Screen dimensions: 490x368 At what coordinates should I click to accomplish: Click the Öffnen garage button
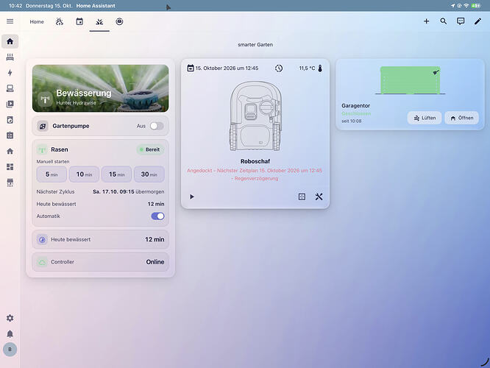click(461, 118)
